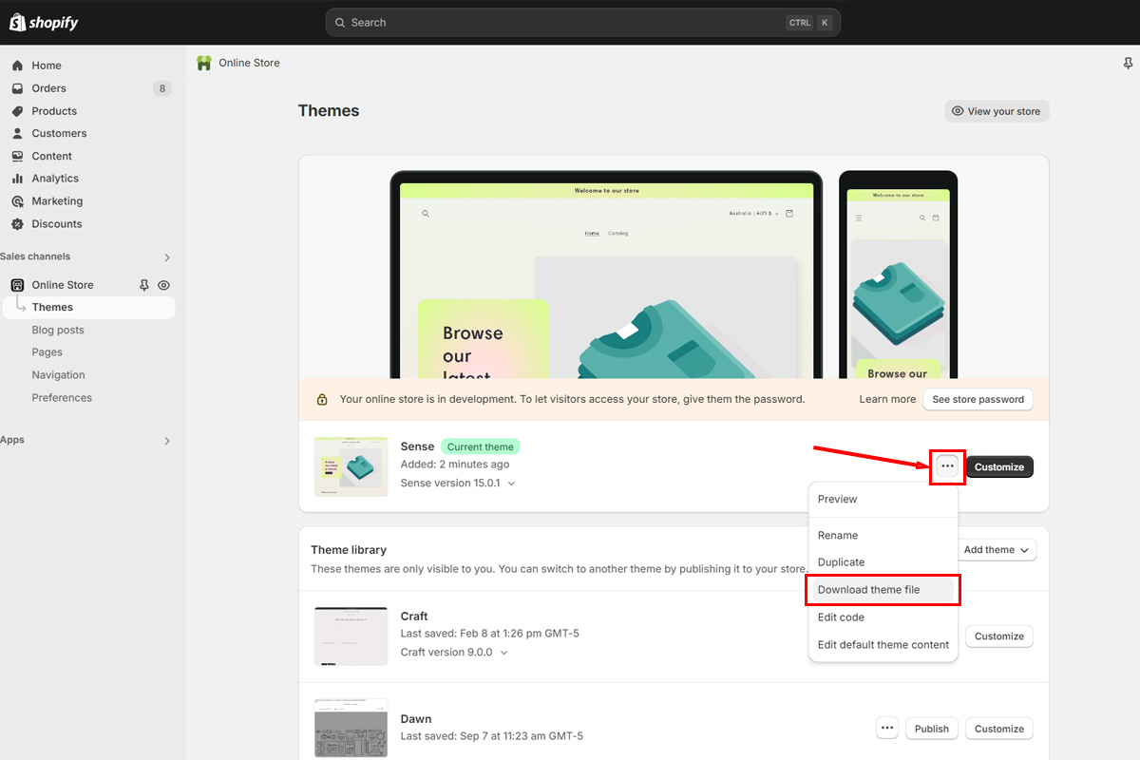1140x760 pixels.
Task: Publish the Dawn theme
Action: click(x=932, y=729)
